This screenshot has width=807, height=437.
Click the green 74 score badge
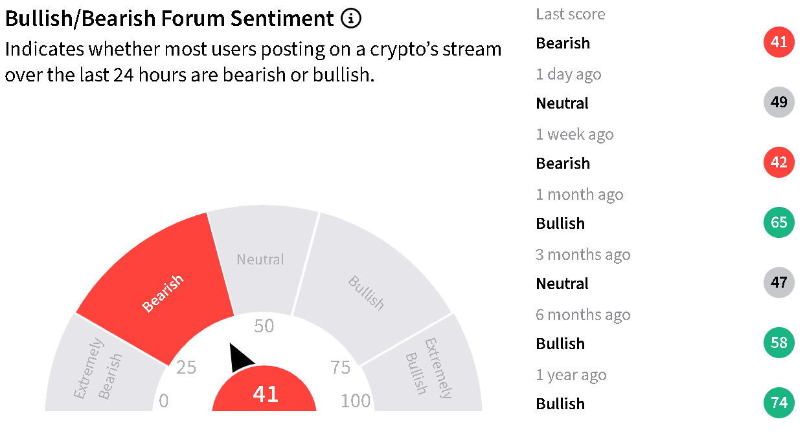pyautogui.click(x=779, y=403)
